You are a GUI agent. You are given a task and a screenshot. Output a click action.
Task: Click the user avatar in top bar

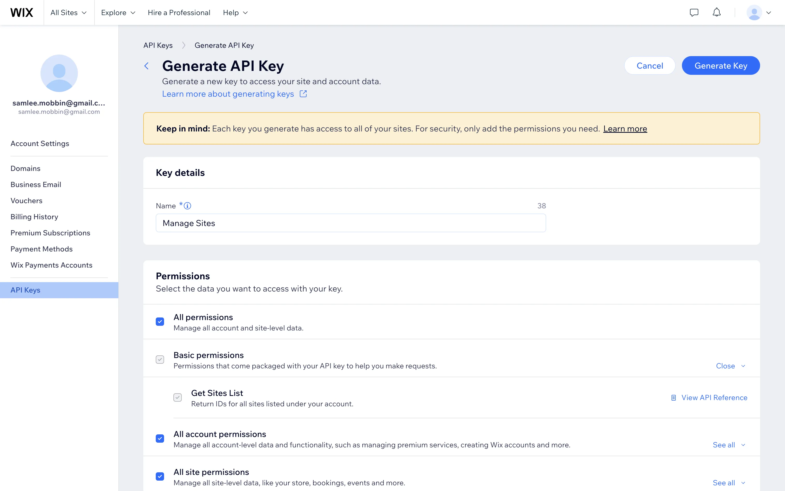point(754,12)
